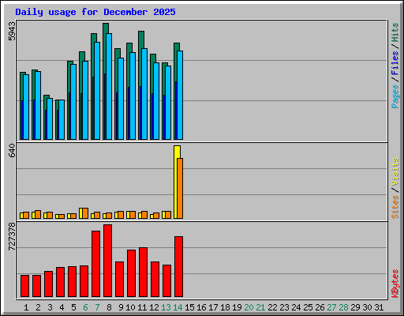
Task: Click the yellow visits bar on day 6
Action: [x=81, y=213]
